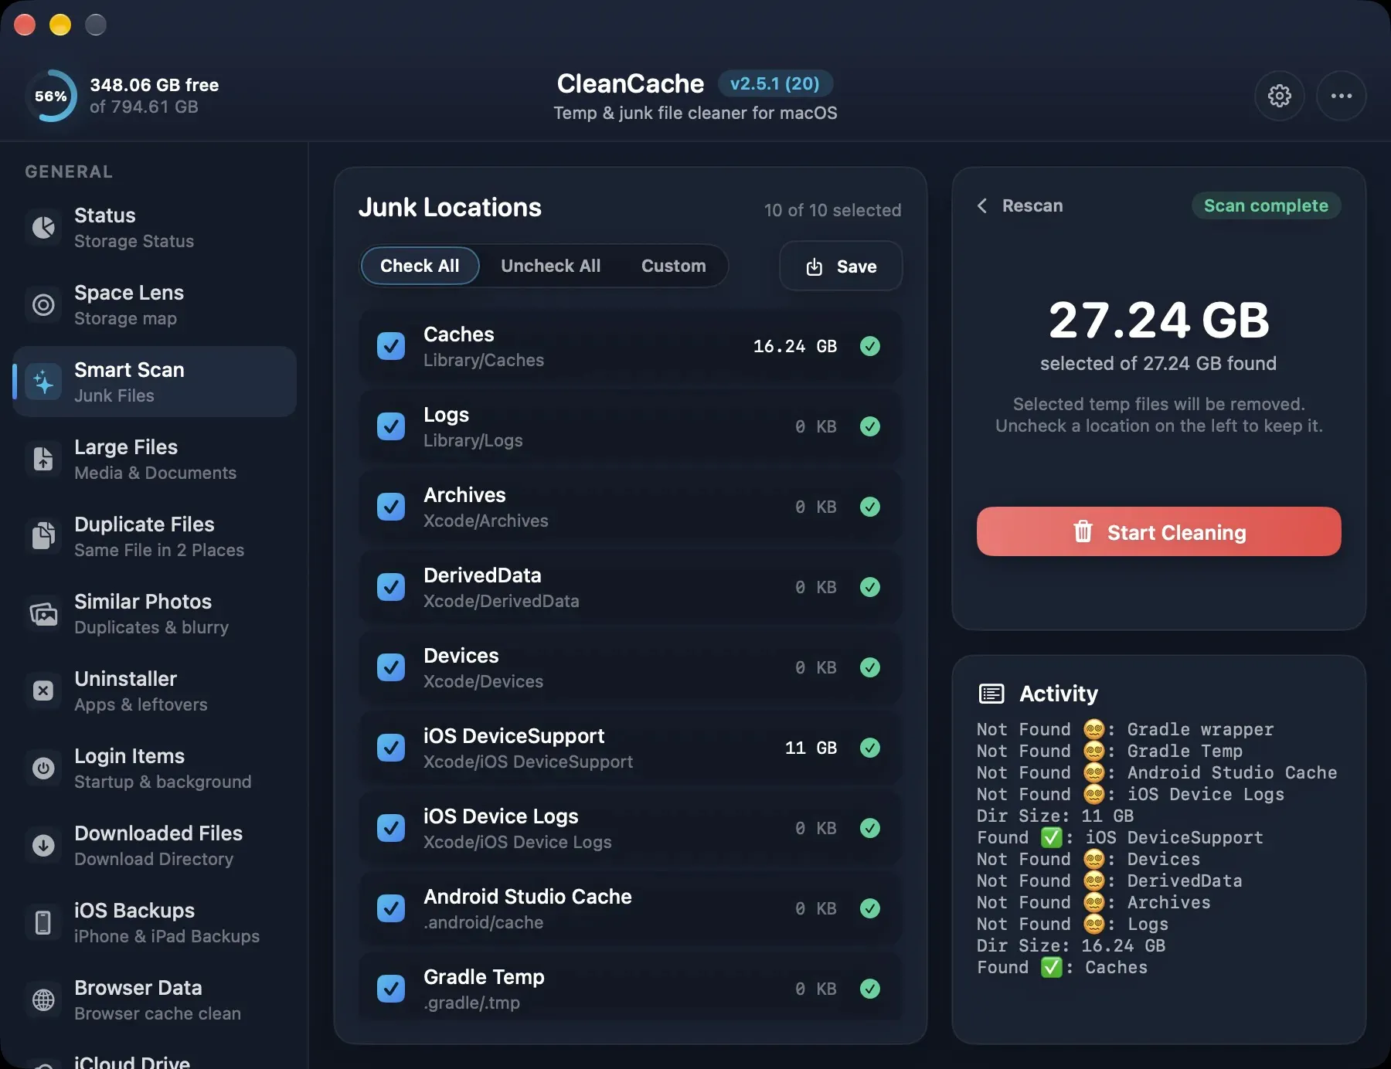Uncheck the DerivedData checkbox
Viewport: 1391px width, 1069px height.
click(x=391, y=587)
